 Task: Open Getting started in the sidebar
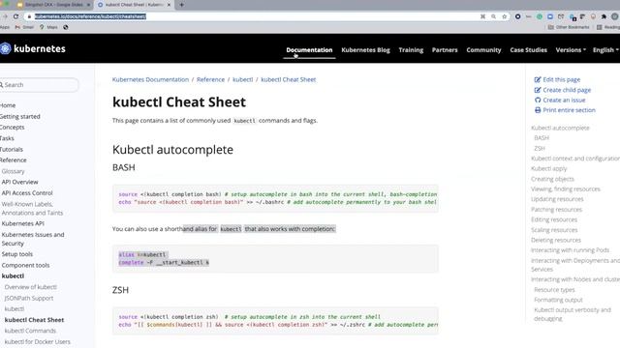(19, 116)
